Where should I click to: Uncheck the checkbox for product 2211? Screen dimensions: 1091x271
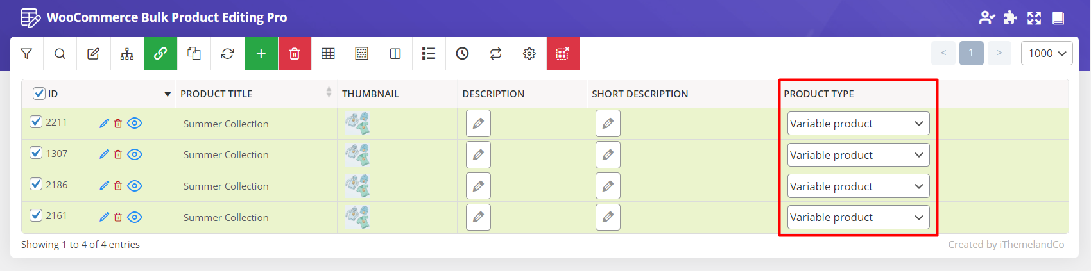(36, 122)
